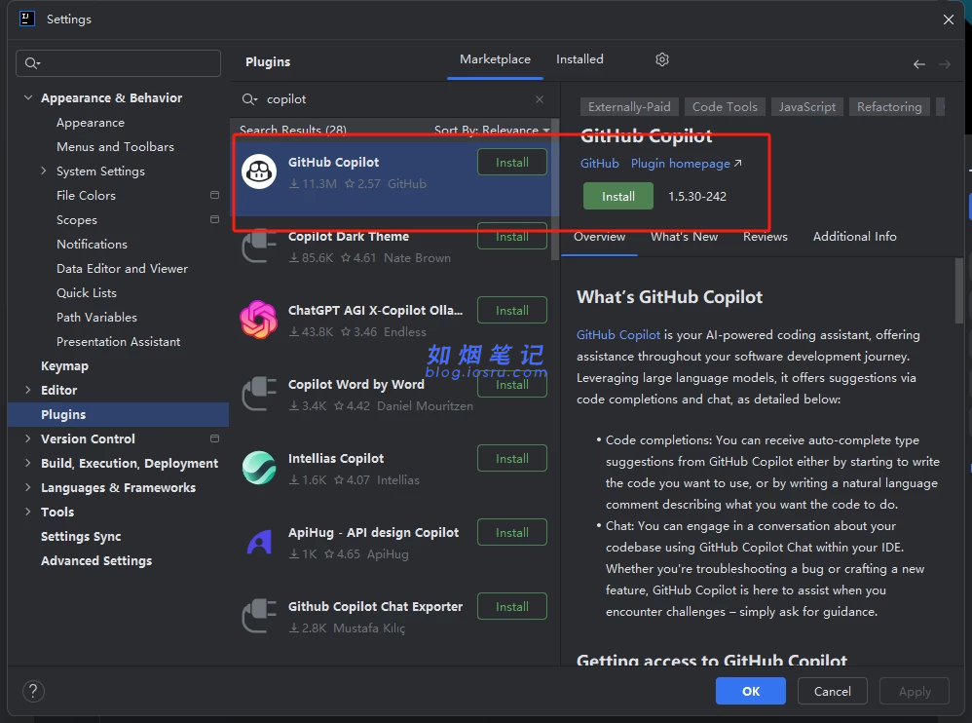The image size is (972, 723).
Task: Open the Sort By Relevance dropdown
Action: pyautogui.click(x=492, y=130)
